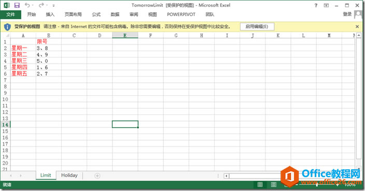Image resolution: width=365 pixels, height=191 pixels.
Task: Click cell with value 1、6
Action: point(49,67)
